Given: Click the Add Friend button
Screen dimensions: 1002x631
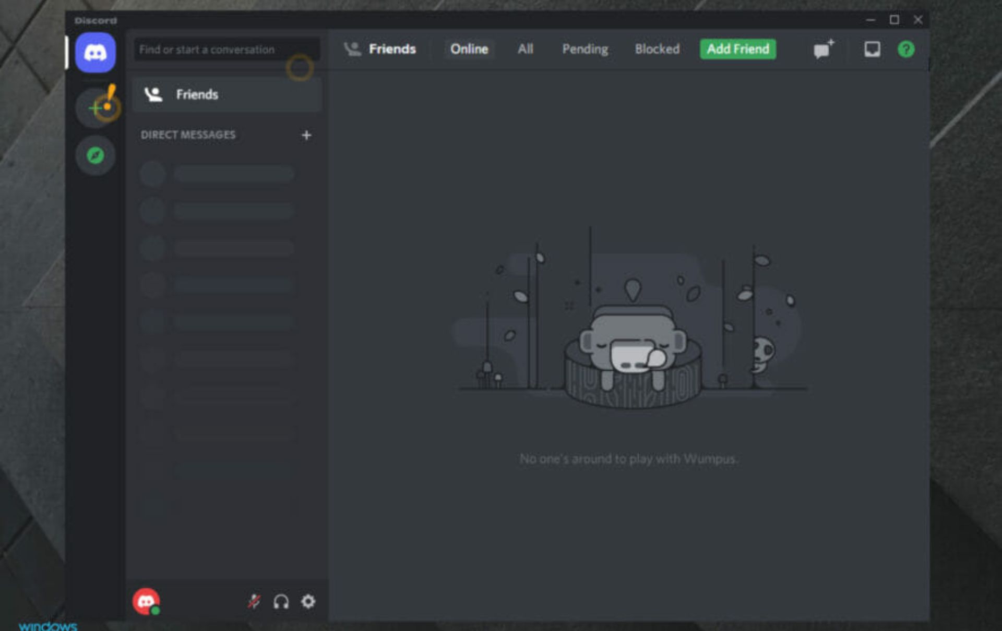Looking at the screenshot, I should click(x=737, y=49).
